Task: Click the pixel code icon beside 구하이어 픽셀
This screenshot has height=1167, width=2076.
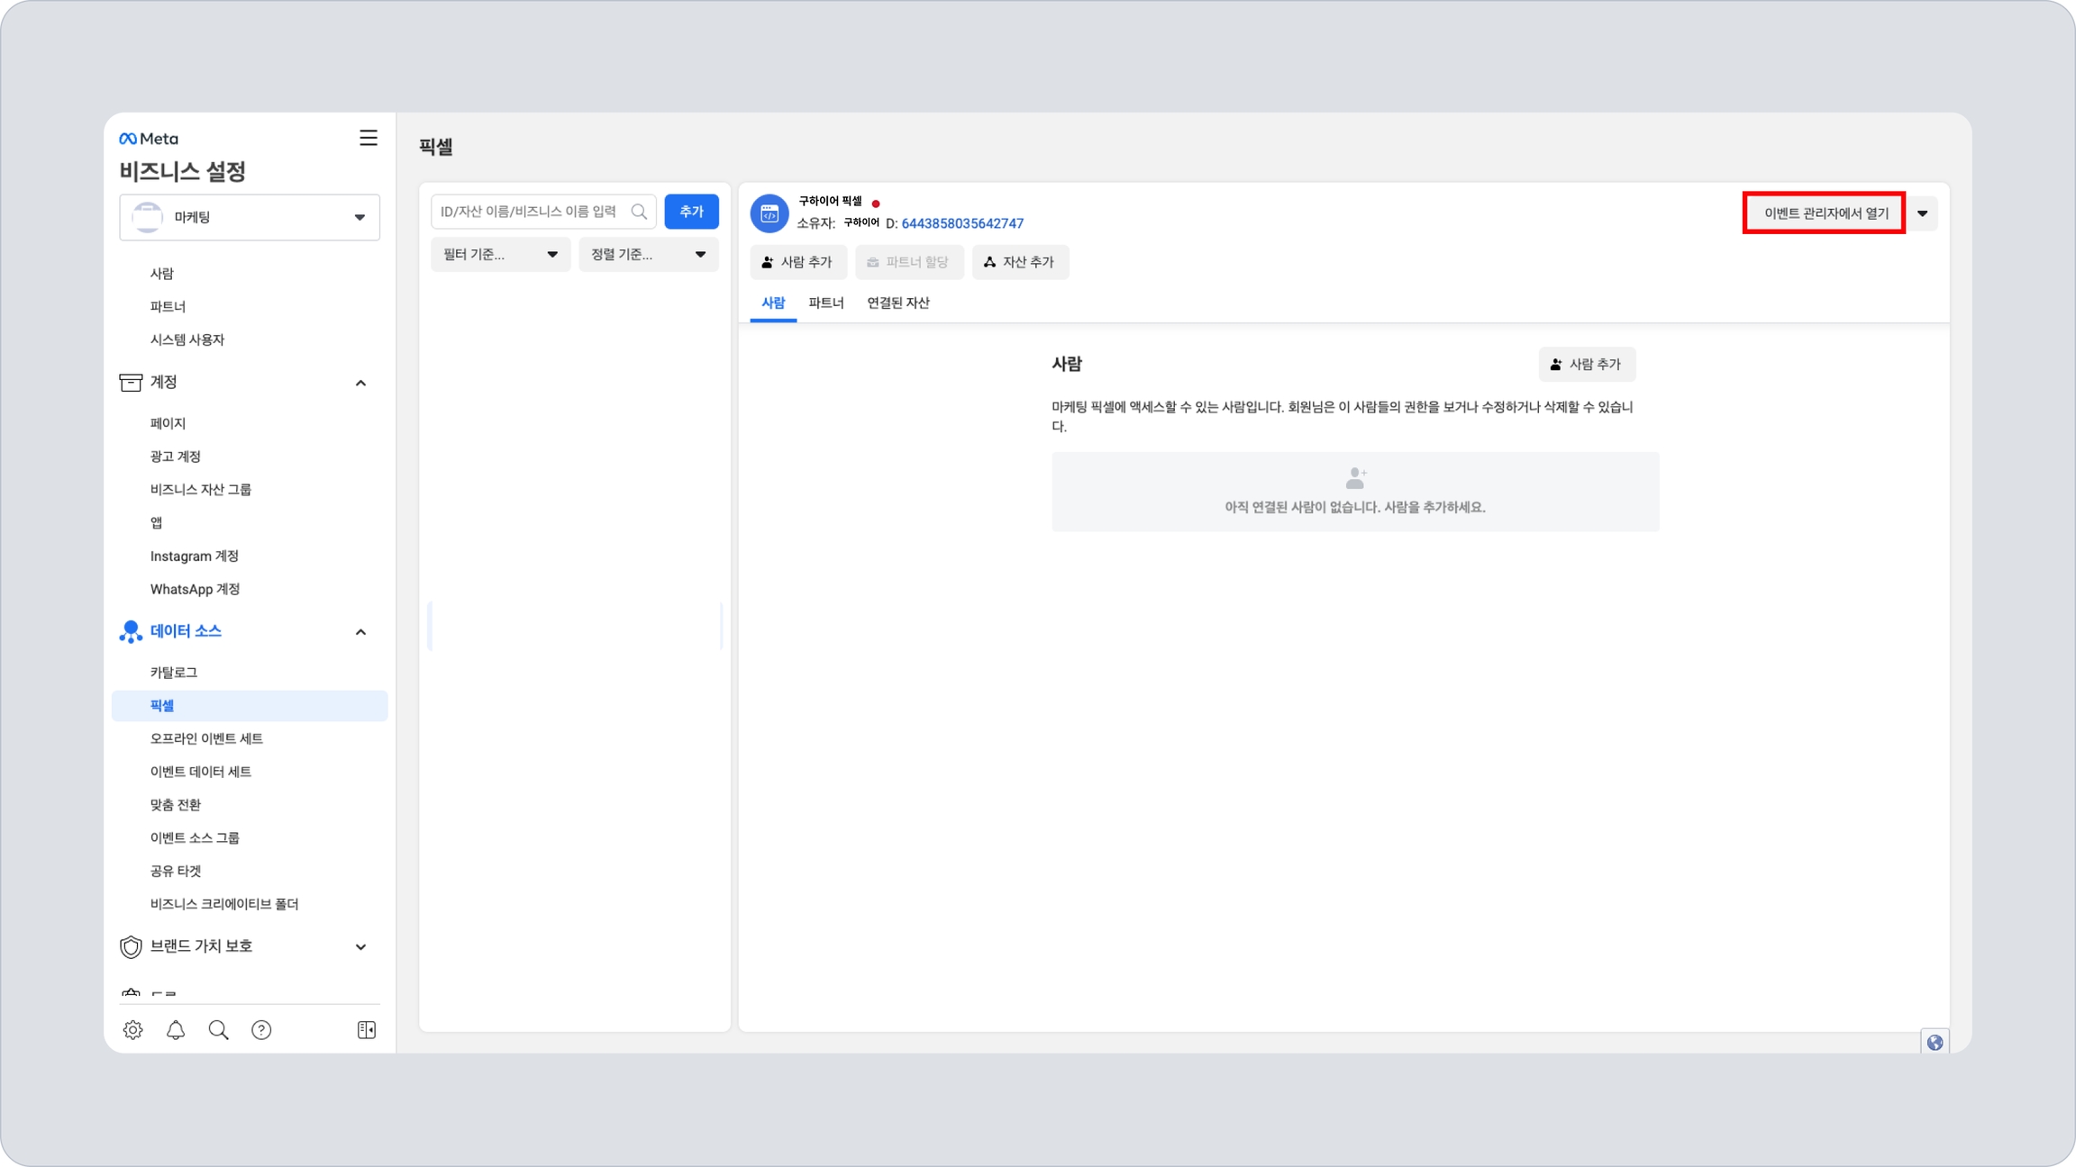Action: tap(769, 213)
